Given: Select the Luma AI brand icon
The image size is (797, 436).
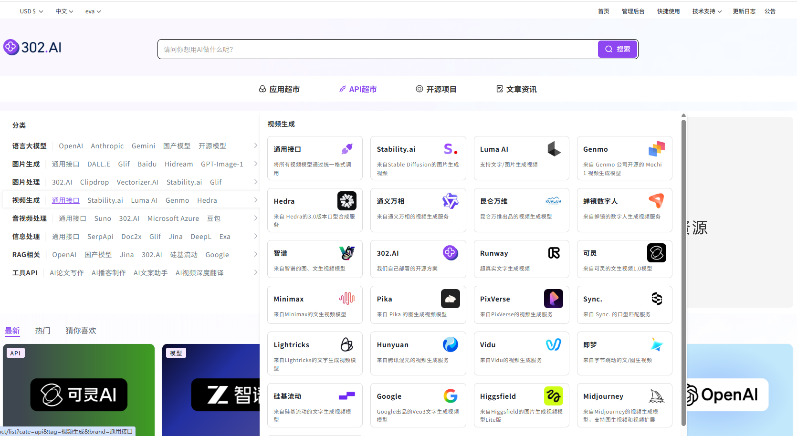Looking at the screenshot, I should pos(554,149).
